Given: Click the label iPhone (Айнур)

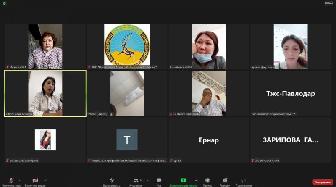Looking at the screenshot, I should [97, 114].
